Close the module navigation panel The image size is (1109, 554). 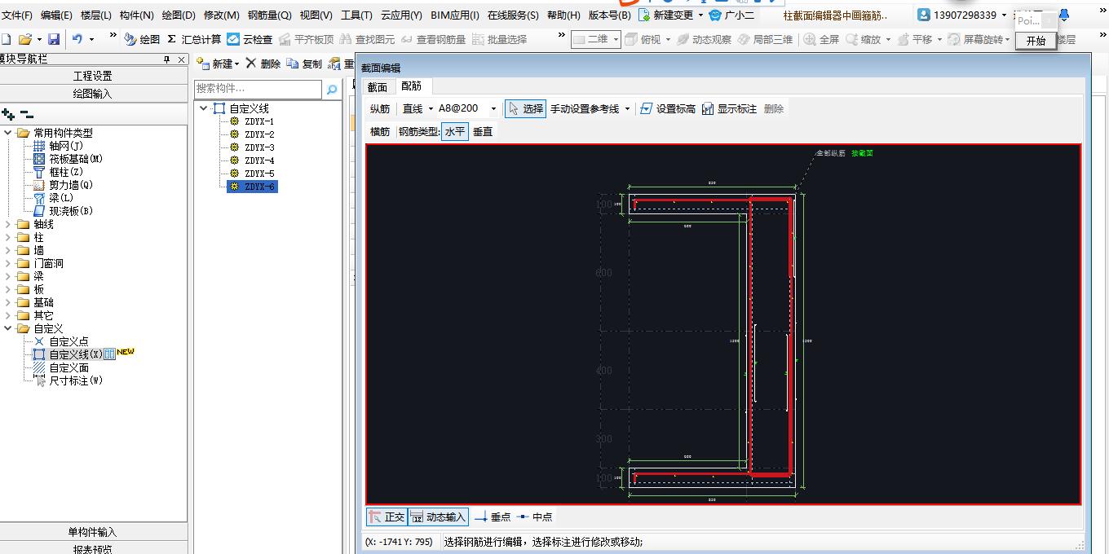(181, 59)
